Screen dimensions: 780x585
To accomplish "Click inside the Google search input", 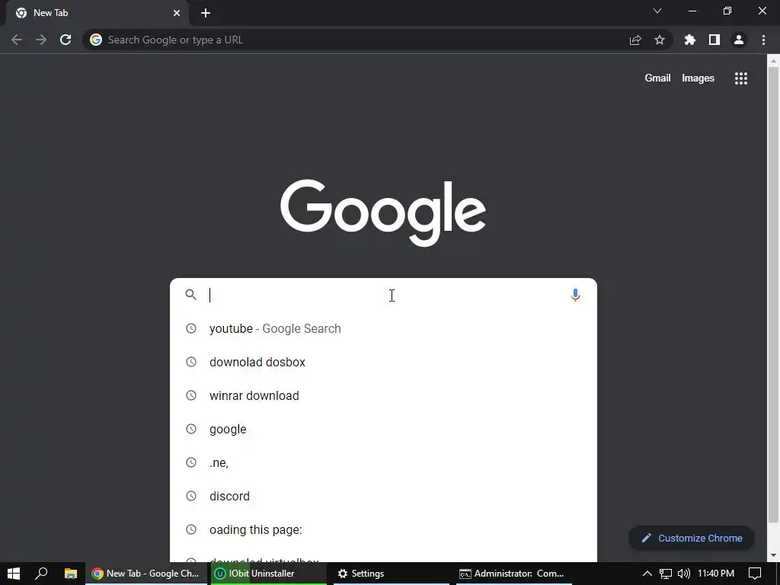I will pyautogui.click(x=385, y=295).
